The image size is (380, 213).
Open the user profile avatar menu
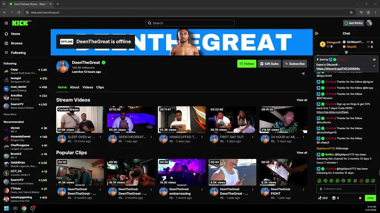pos(369,23)
